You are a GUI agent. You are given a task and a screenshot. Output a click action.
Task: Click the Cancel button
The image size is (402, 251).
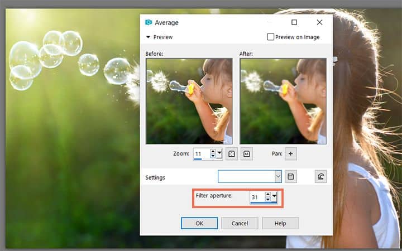[x=240, y=223]
